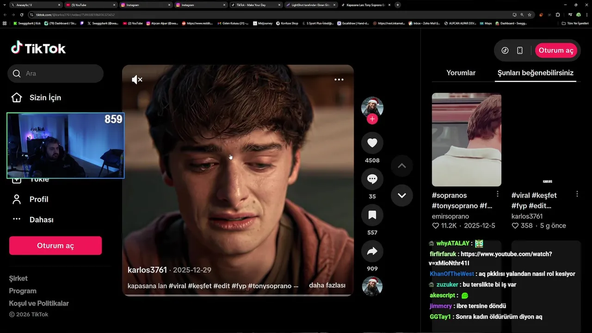Open the Extensions puzzle icon

click(558, 15)
